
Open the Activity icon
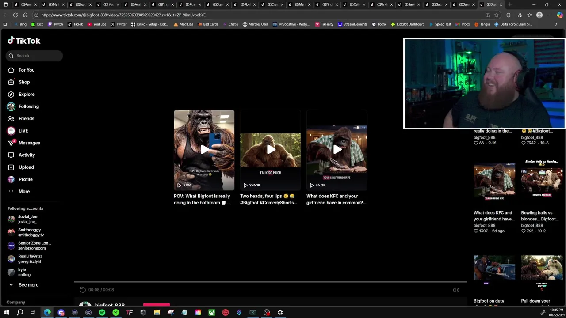click(11, 155)
